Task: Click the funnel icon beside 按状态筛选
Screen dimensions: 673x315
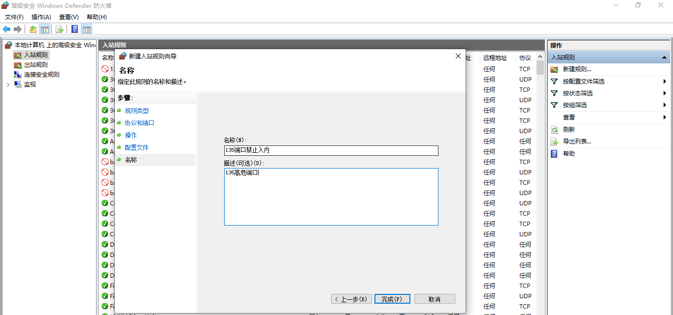Action: pyautogui.click(x=554, y=93)
